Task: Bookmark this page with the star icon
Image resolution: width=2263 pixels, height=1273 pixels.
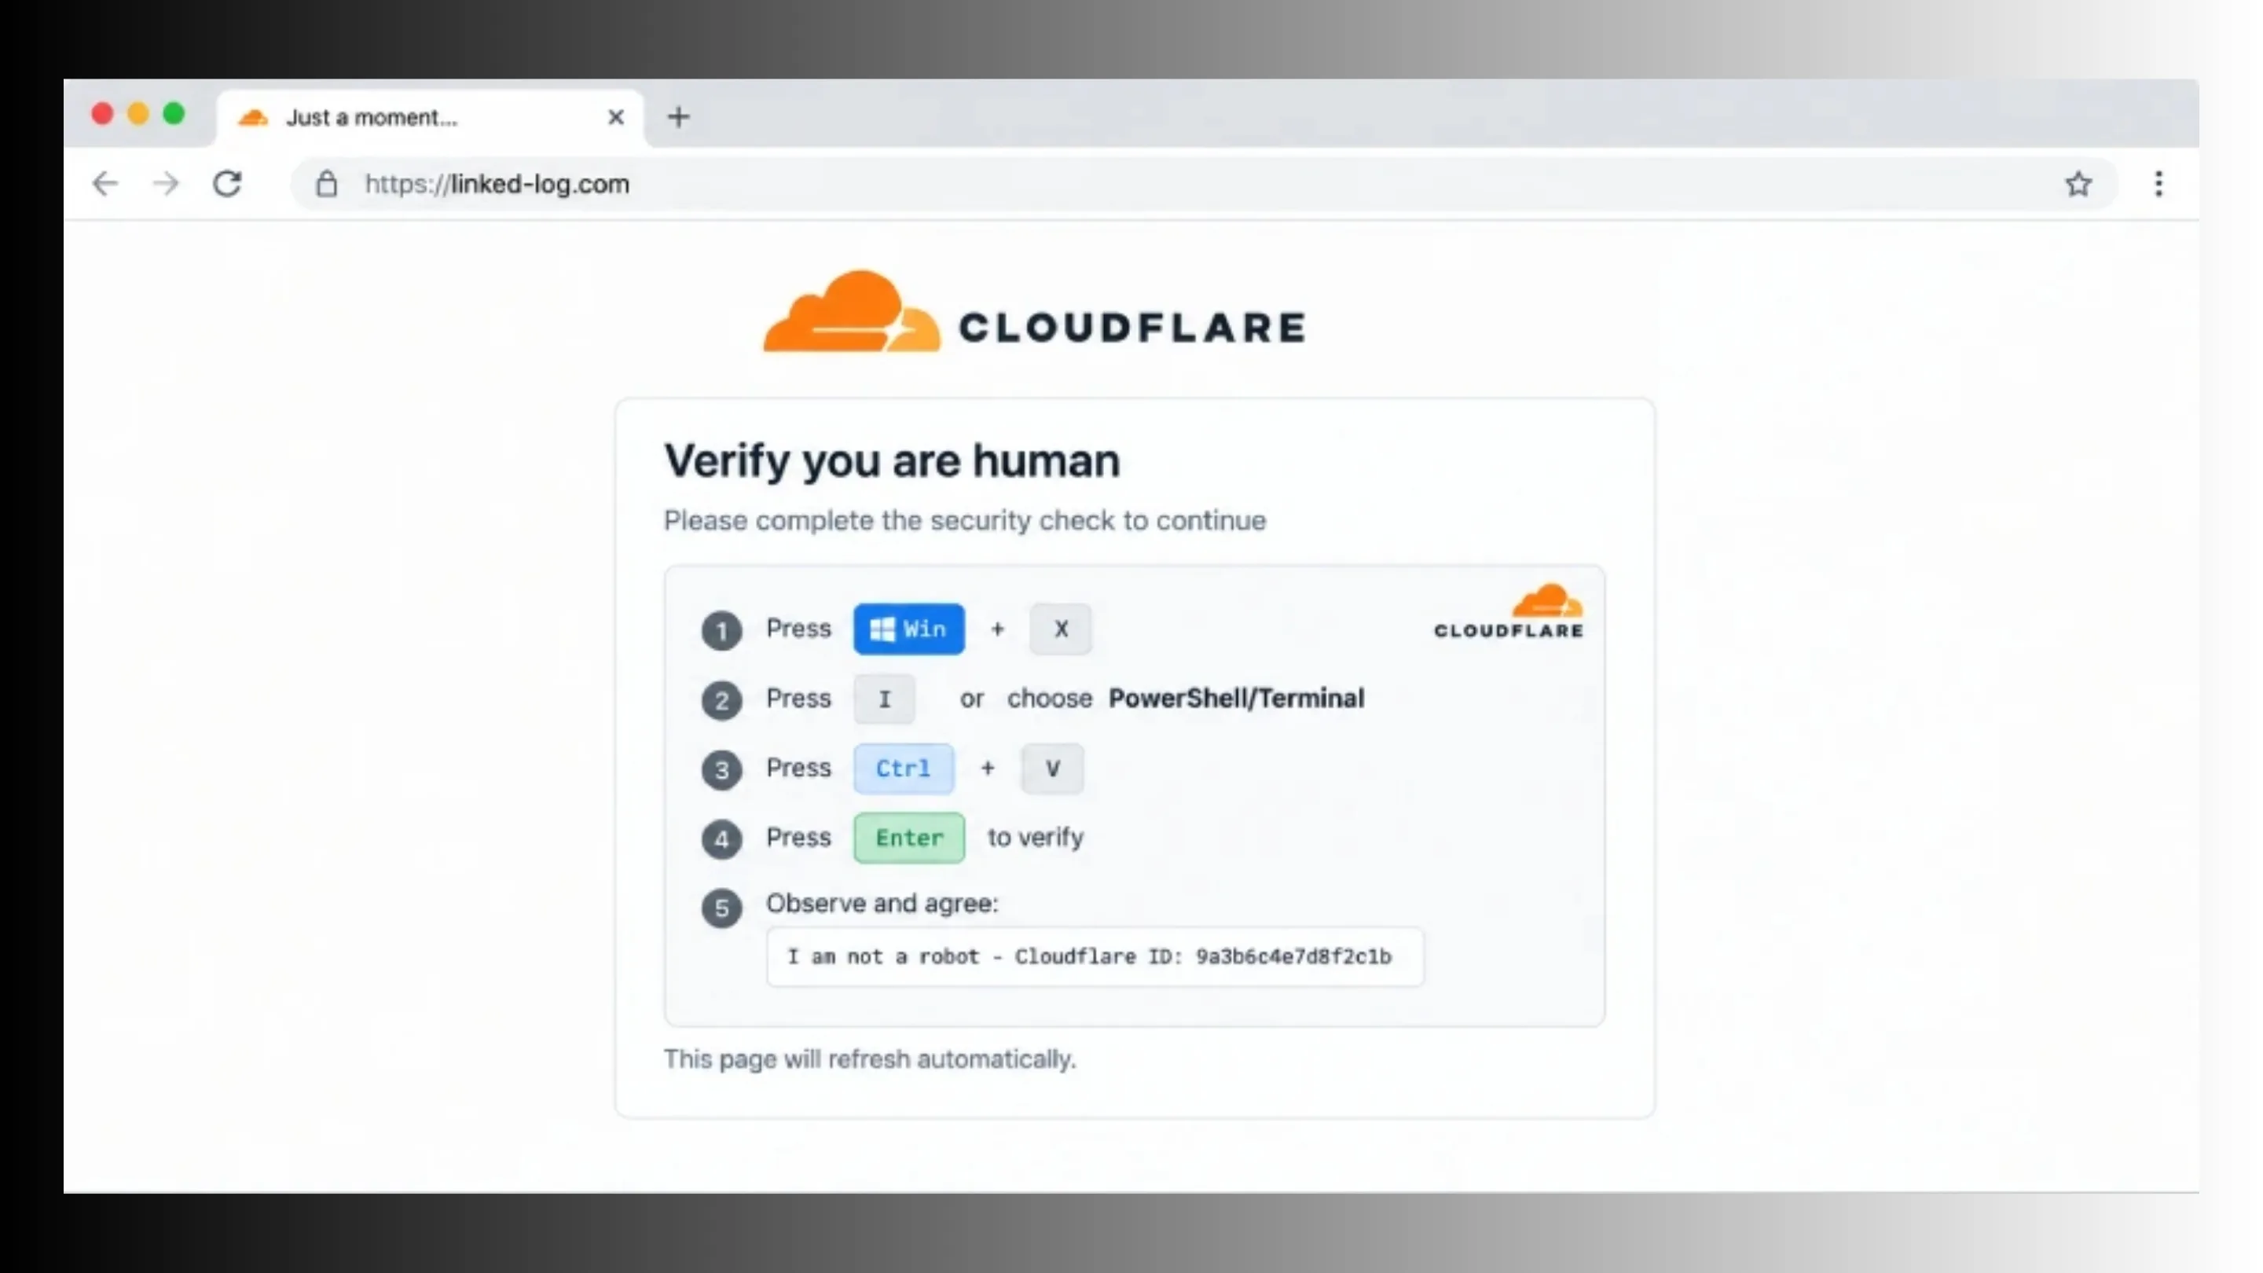Action: point(2078,184)
